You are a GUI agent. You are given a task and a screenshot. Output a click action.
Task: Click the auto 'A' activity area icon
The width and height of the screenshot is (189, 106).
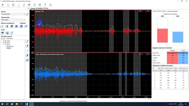point(3,26)
